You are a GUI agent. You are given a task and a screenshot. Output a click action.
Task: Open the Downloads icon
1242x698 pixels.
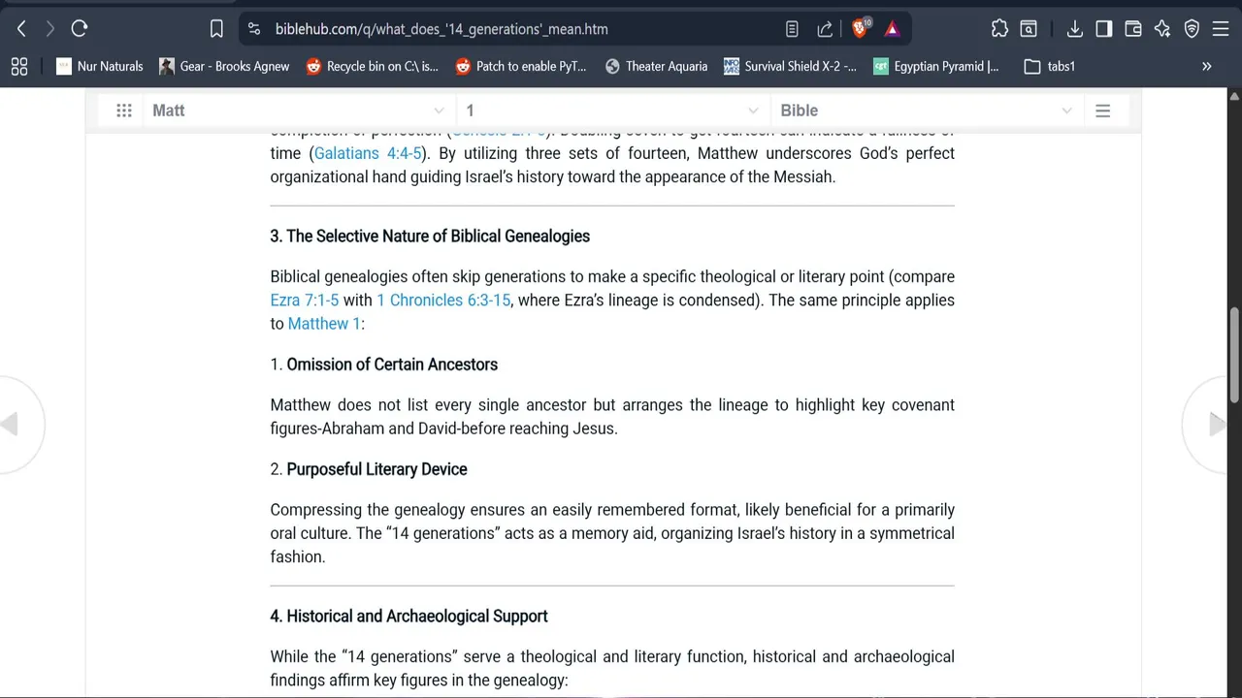1074,29
